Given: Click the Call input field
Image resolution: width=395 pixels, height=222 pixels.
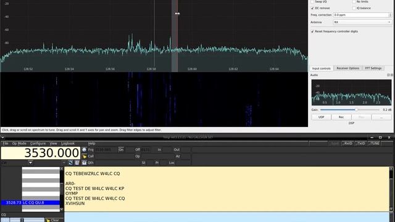Looking at the screenshot, I should (x=115, y=156).
